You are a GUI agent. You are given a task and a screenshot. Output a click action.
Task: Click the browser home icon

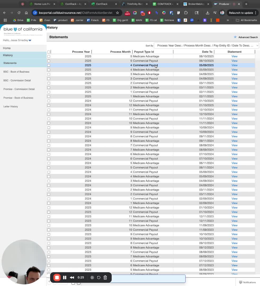click(26, 13)
